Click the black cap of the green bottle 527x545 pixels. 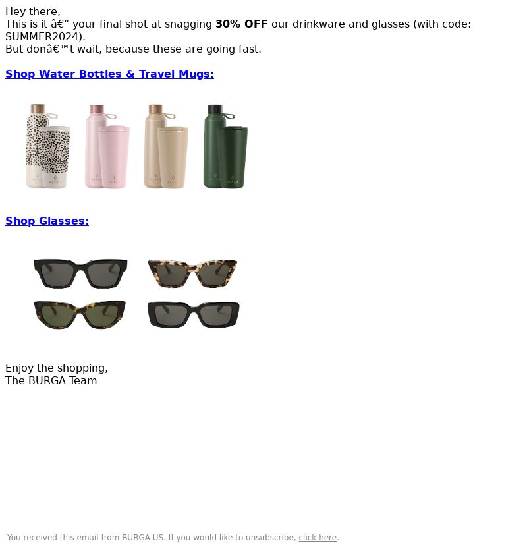215,109
